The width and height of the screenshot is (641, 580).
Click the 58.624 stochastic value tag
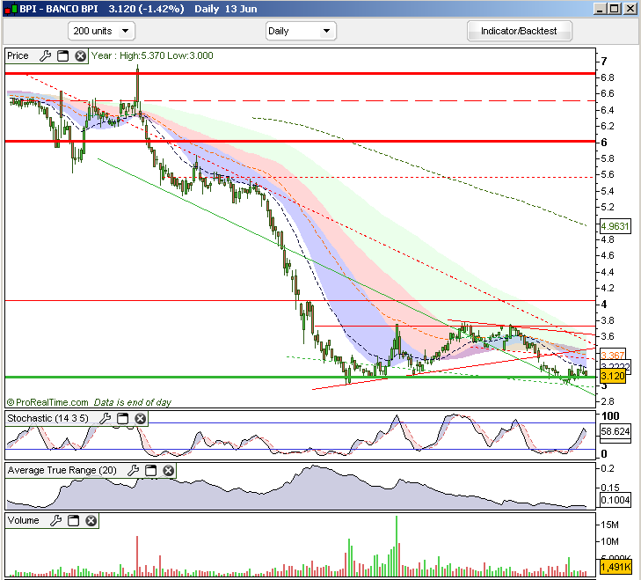(615, 431)
